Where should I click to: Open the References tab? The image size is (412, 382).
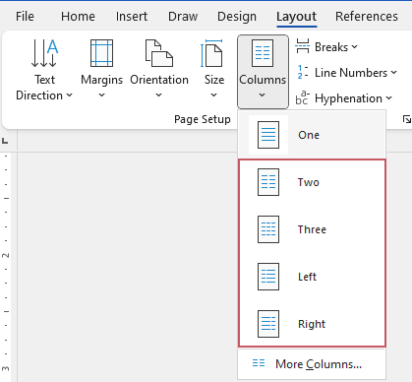[367, 17]
